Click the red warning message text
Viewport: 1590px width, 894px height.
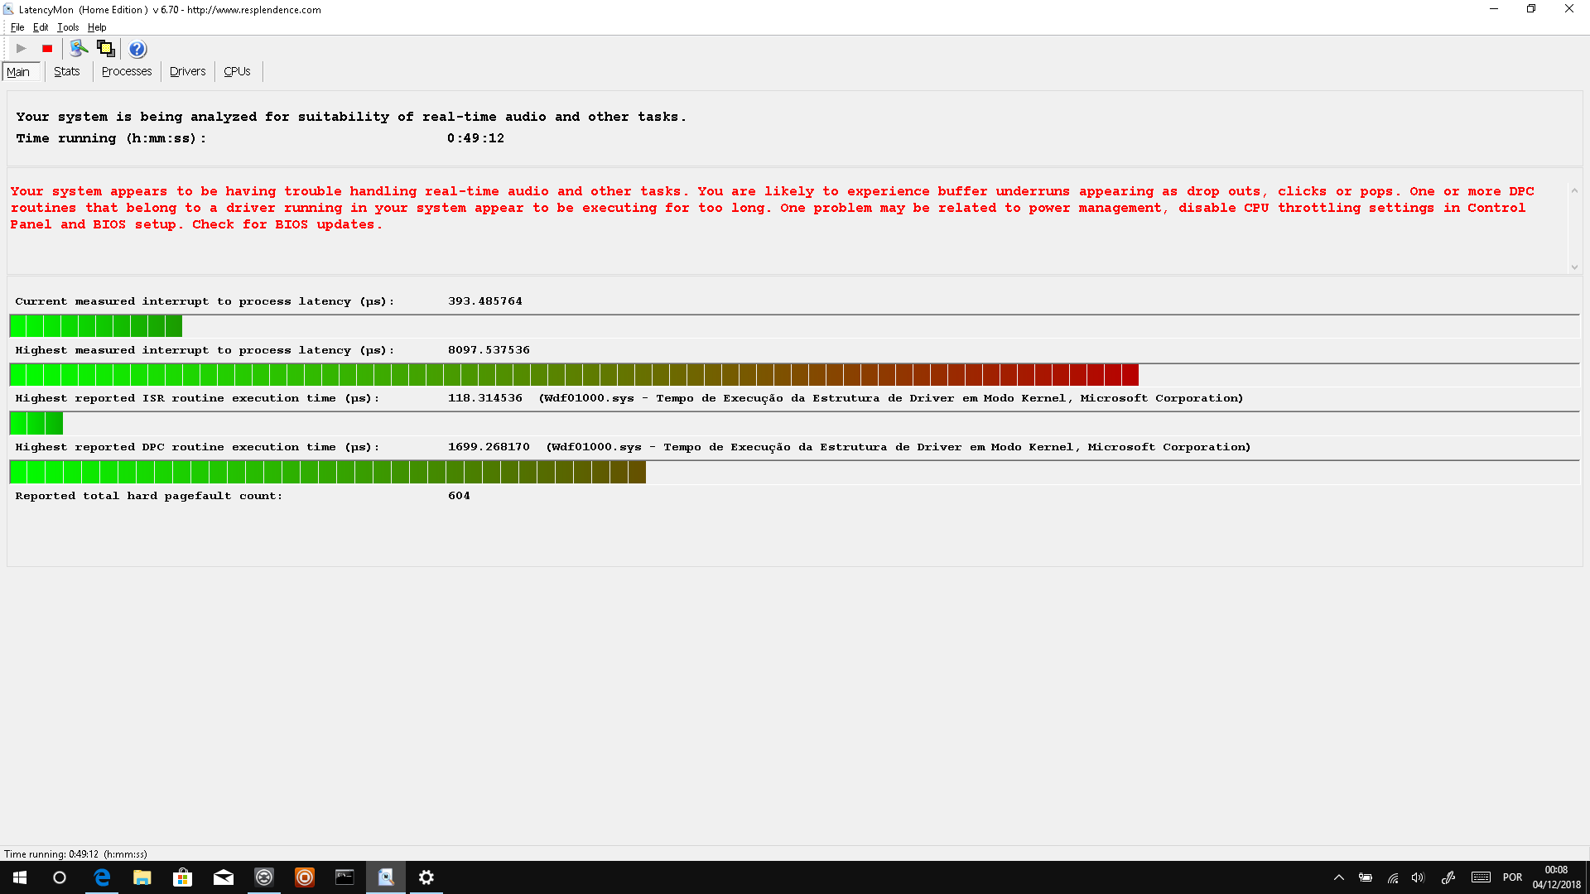point(772,208)
